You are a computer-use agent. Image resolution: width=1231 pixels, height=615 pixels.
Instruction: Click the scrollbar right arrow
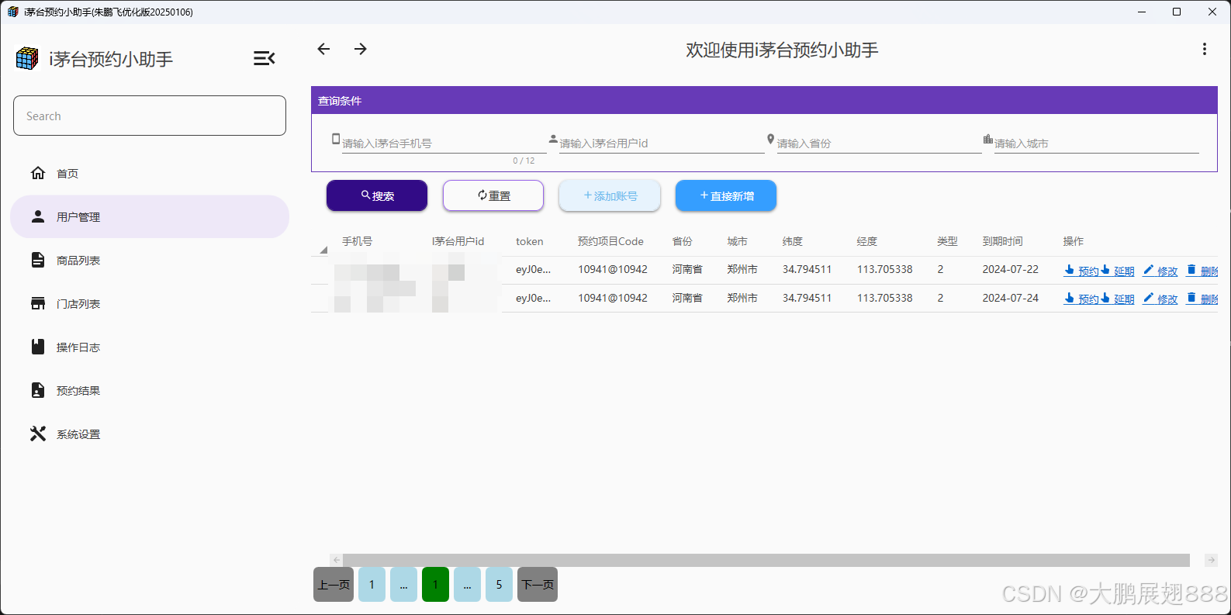(x=1211, y=560)
